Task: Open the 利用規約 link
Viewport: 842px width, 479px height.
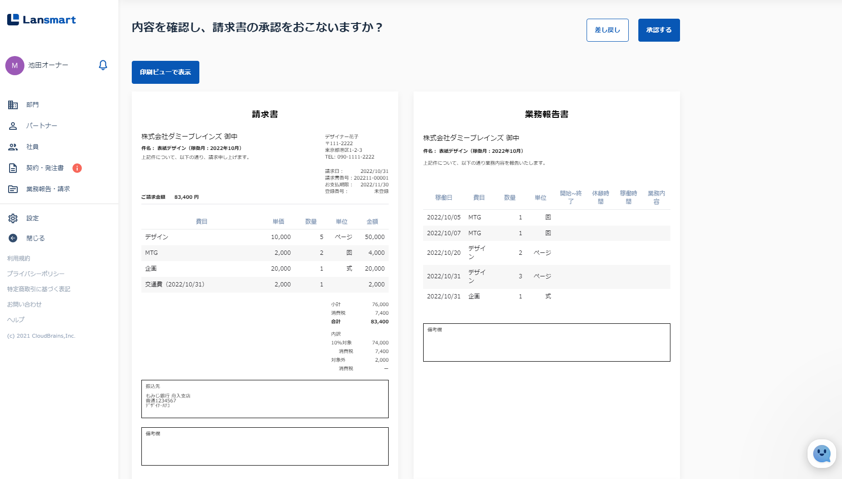Action: coord(19,259)
